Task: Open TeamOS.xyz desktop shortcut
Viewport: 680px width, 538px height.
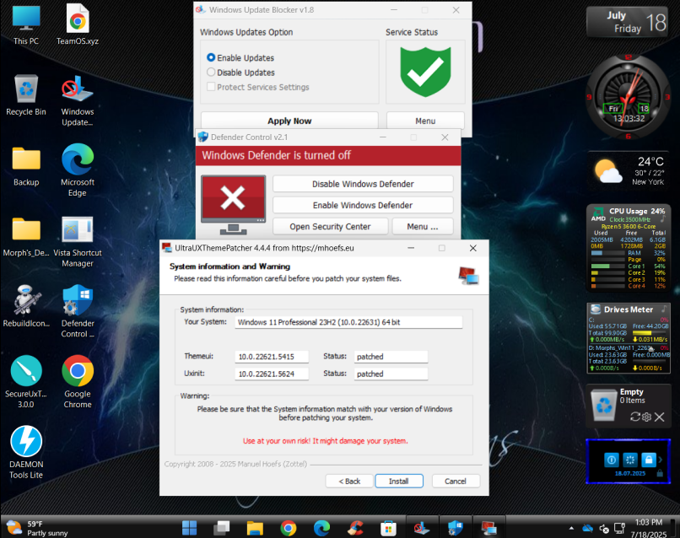Action: [x=78, y=24]
